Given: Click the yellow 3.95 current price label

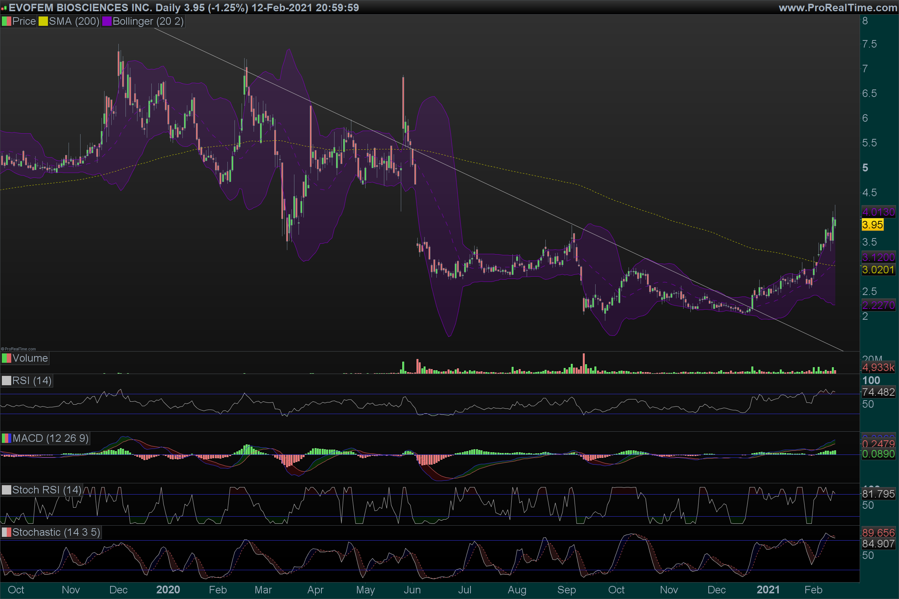Looking at the screenshot, I should [872, 225].
